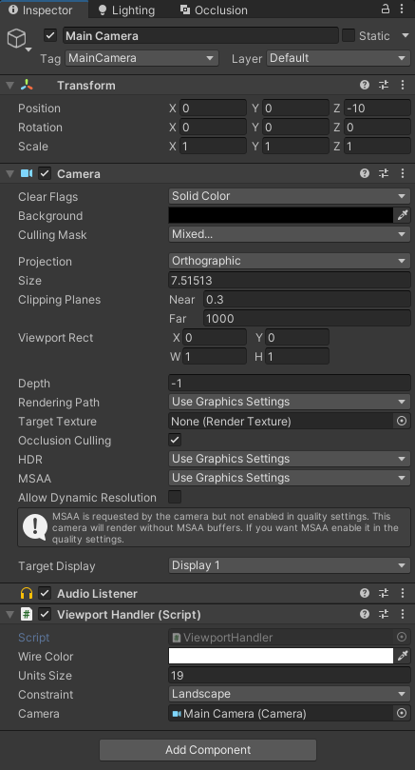Switch to the Occlusion tab
Screen dimensions: 415x770
coord(214,10)
